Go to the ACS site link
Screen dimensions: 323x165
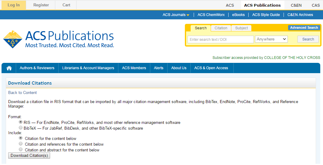230,5
